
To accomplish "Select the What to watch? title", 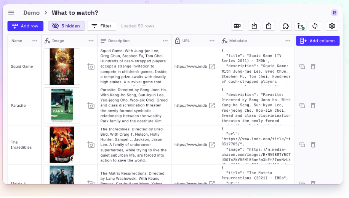I will 75,13.
